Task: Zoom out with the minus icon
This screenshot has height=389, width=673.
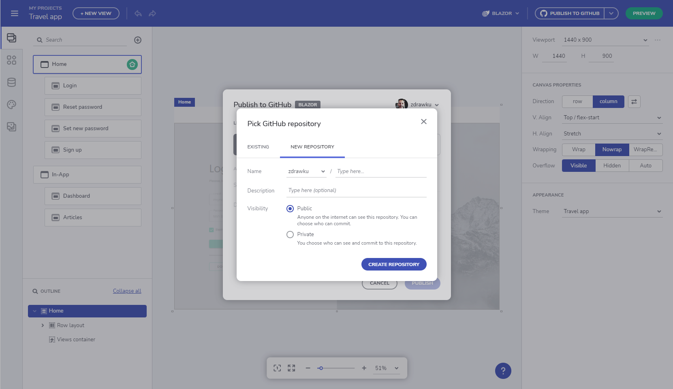Action: (x=308, y=368)
